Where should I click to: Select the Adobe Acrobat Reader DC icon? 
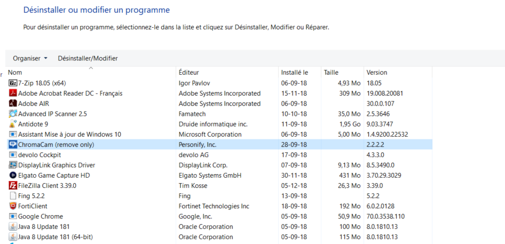[13, 93]
